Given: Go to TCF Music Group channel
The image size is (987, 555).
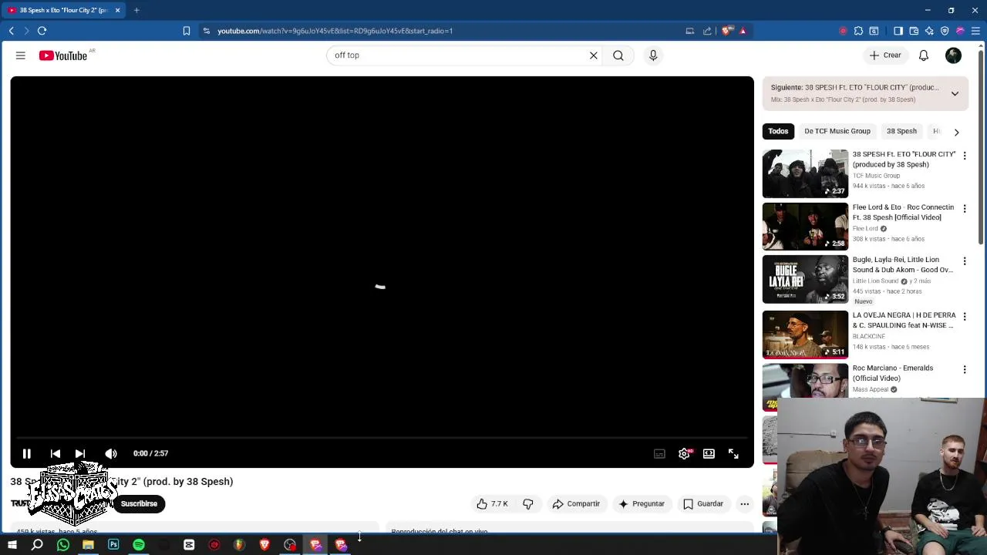Looking at the screenshot, I should (x=876, y=176).
